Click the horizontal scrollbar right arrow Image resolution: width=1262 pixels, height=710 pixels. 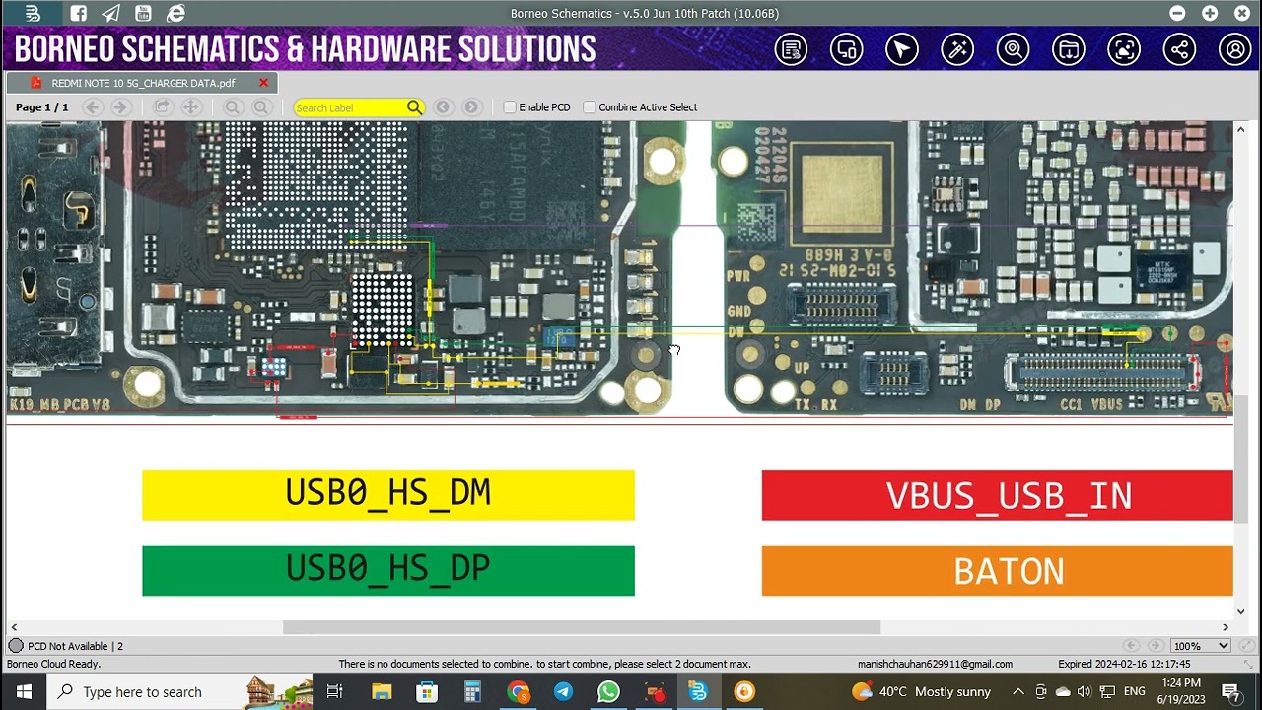1226,627
